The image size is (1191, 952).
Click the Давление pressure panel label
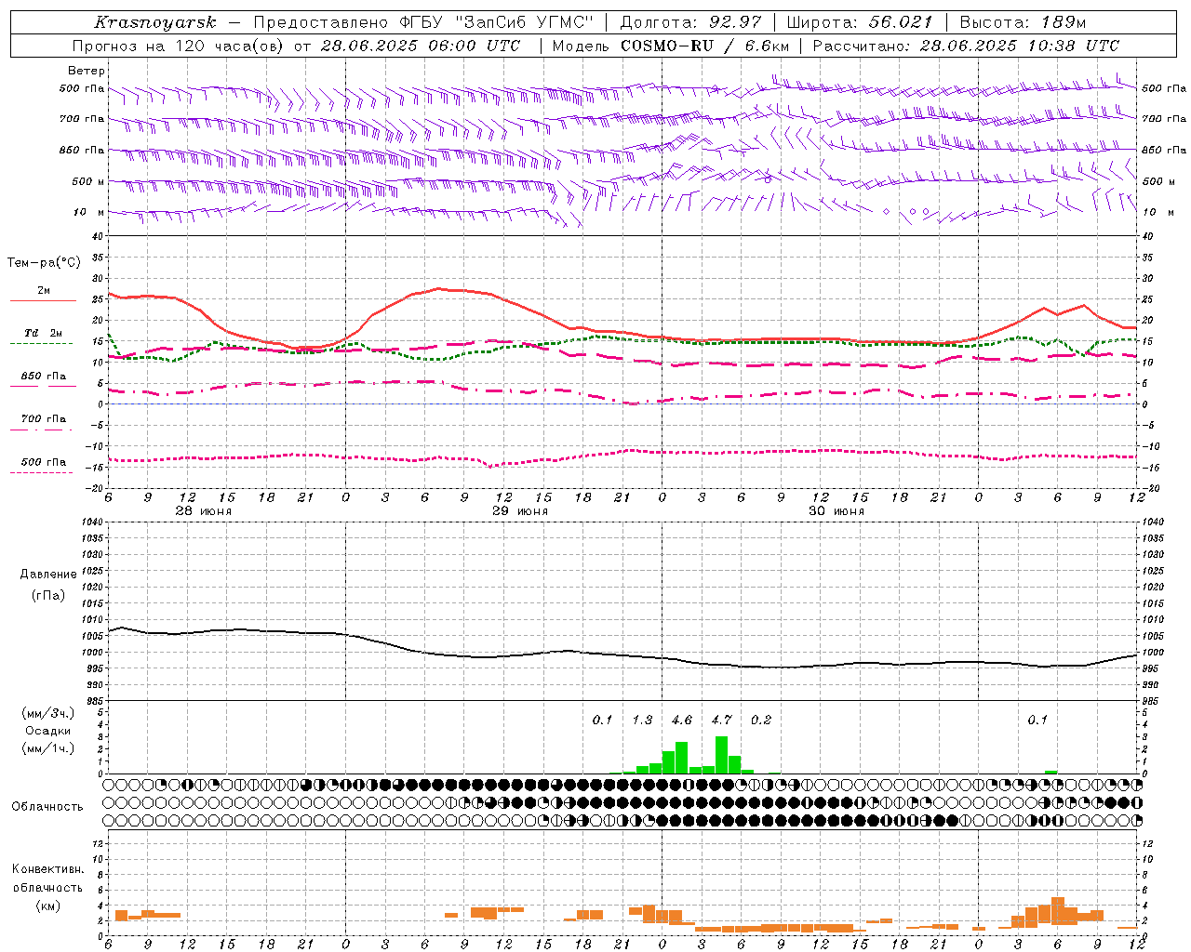47,575
